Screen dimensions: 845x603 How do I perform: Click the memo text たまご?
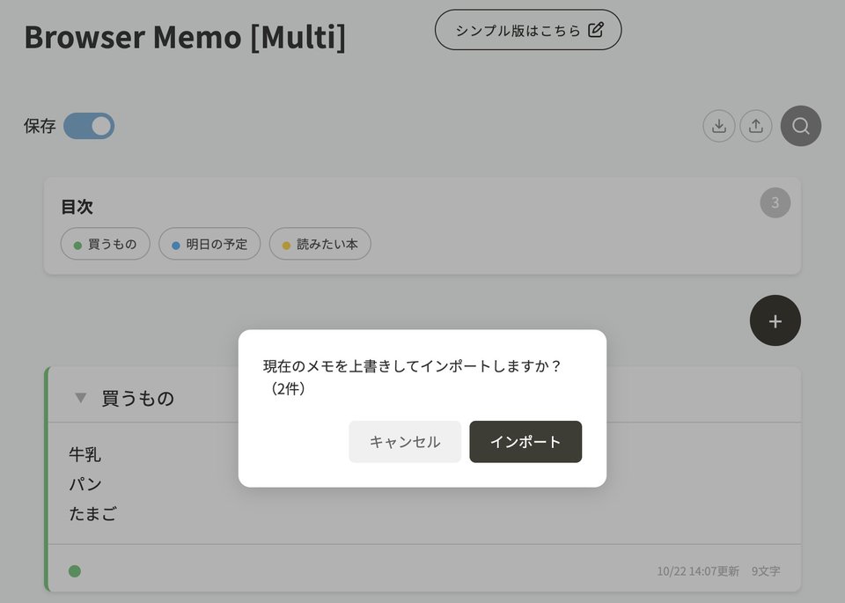pos(92,513)
